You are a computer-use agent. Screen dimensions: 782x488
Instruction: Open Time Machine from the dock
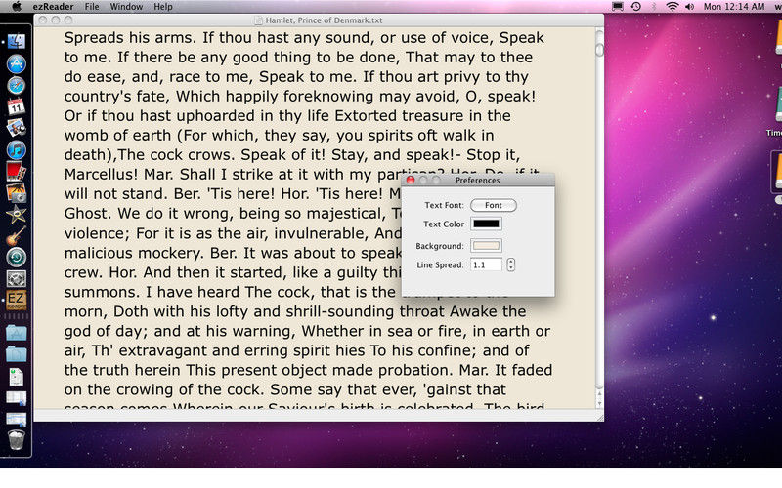[x=16, y=257]
